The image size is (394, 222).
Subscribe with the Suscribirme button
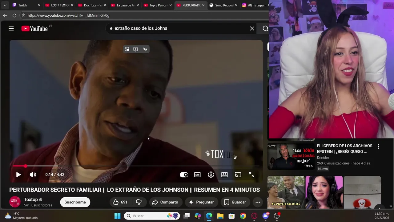[x=75, y=202]
